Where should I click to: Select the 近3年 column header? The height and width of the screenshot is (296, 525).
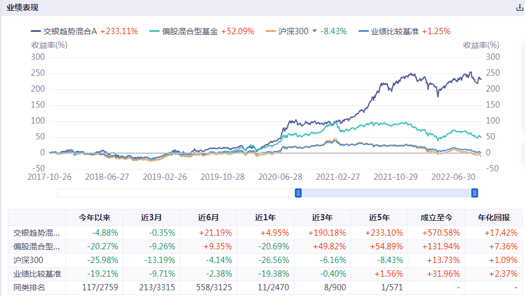click(322, 217)
